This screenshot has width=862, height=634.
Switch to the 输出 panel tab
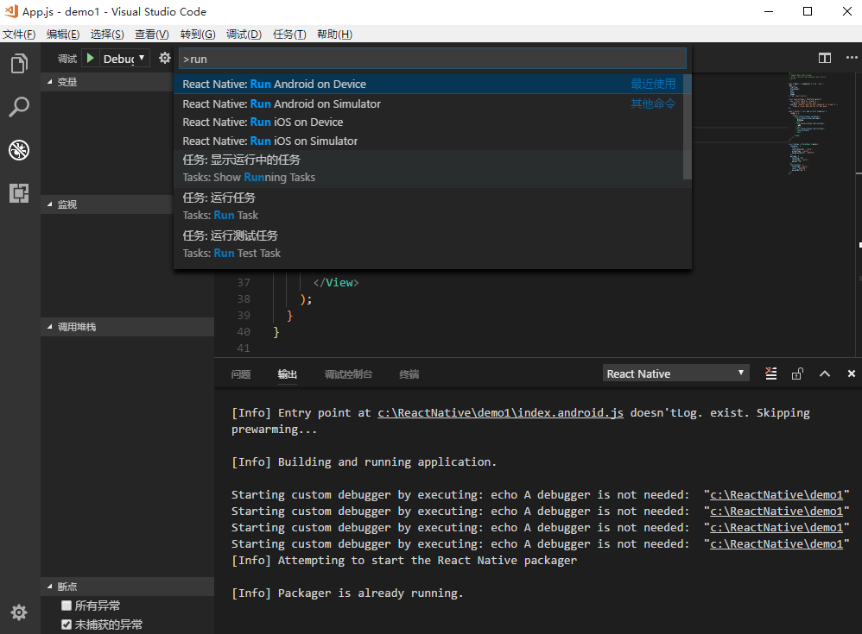(288, 374)
